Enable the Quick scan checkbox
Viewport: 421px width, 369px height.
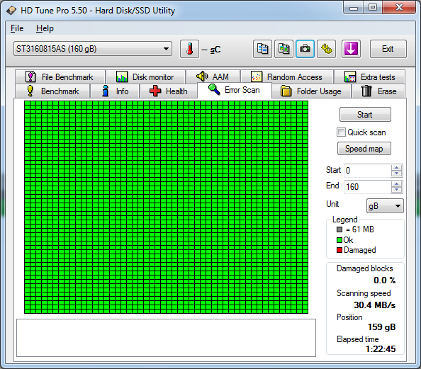(341, 132)
